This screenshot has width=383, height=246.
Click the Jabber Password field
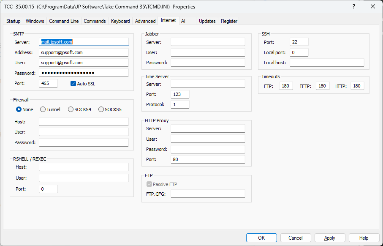(x=208, y=63)
